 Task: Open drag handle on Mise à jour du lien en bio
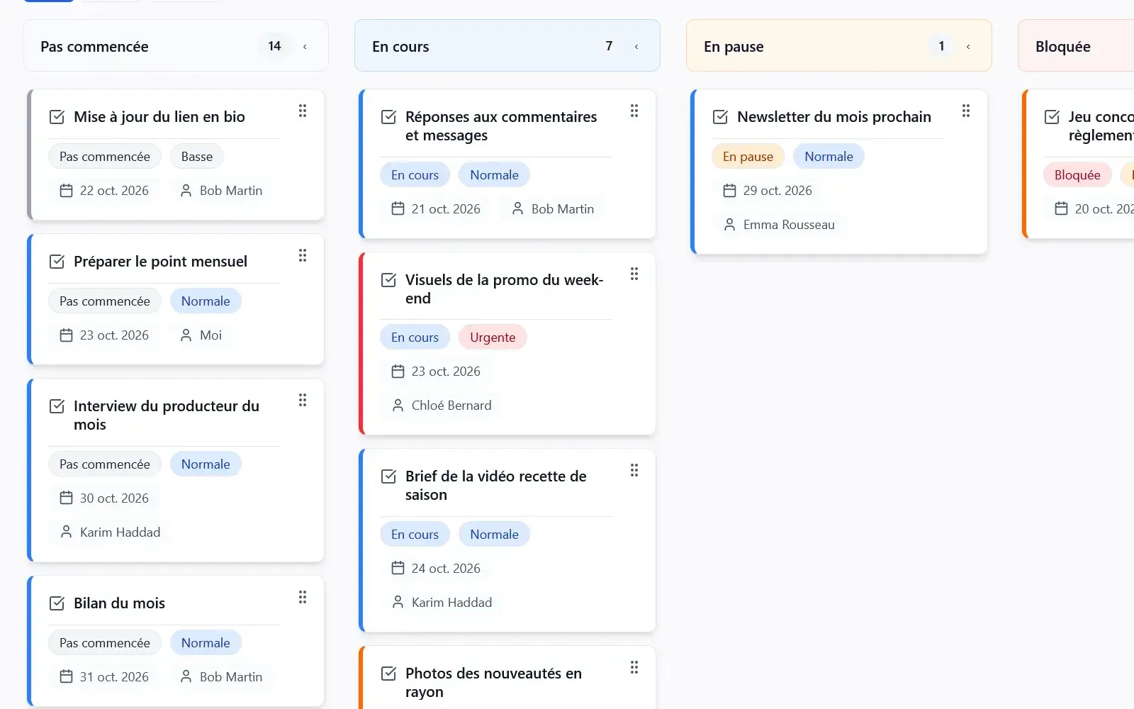303,111
